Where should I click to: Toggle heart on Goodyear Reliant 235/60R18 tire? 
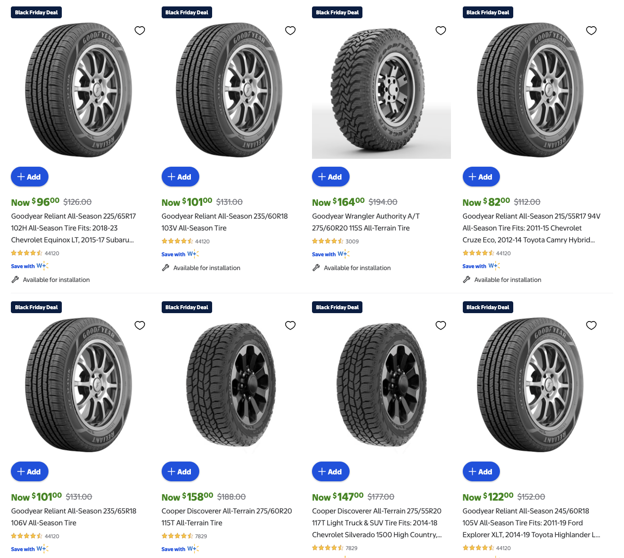(290, 31)
